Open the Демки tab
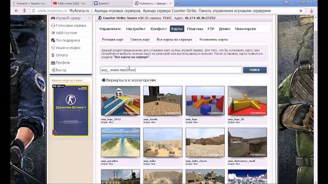 224,29
